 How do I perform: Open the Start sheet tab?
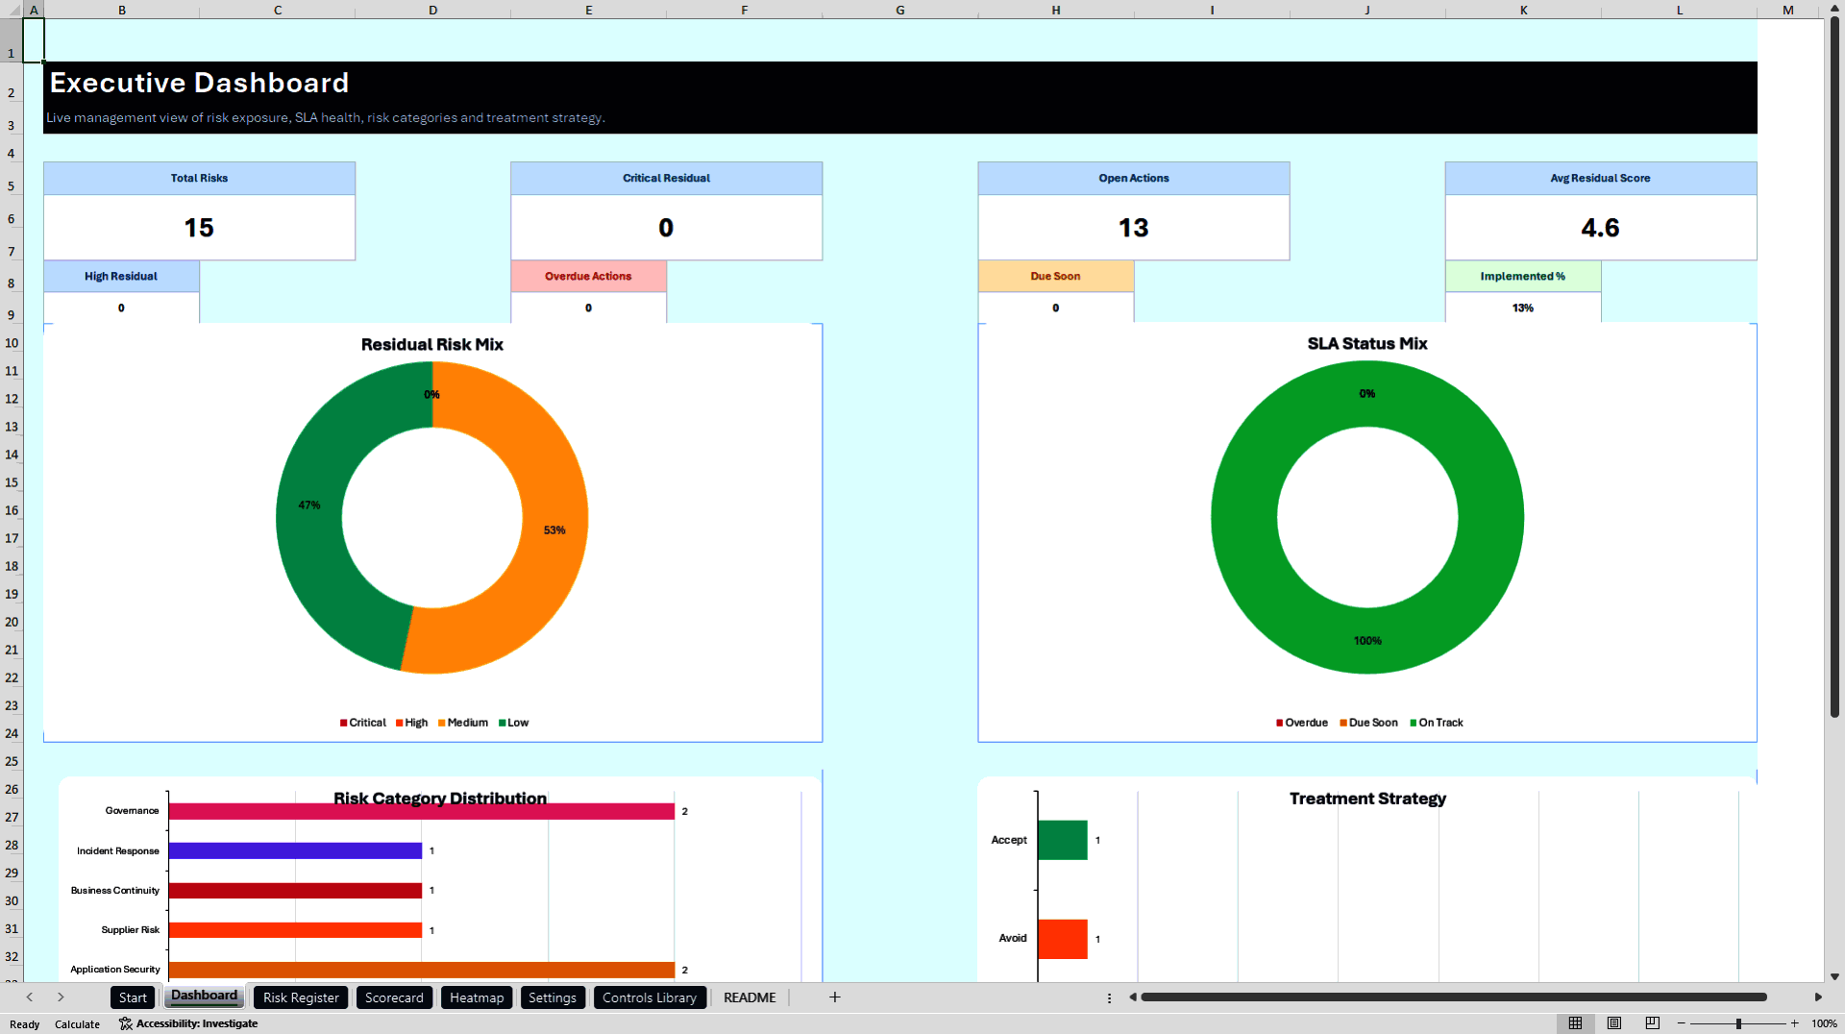click(133, 997)
